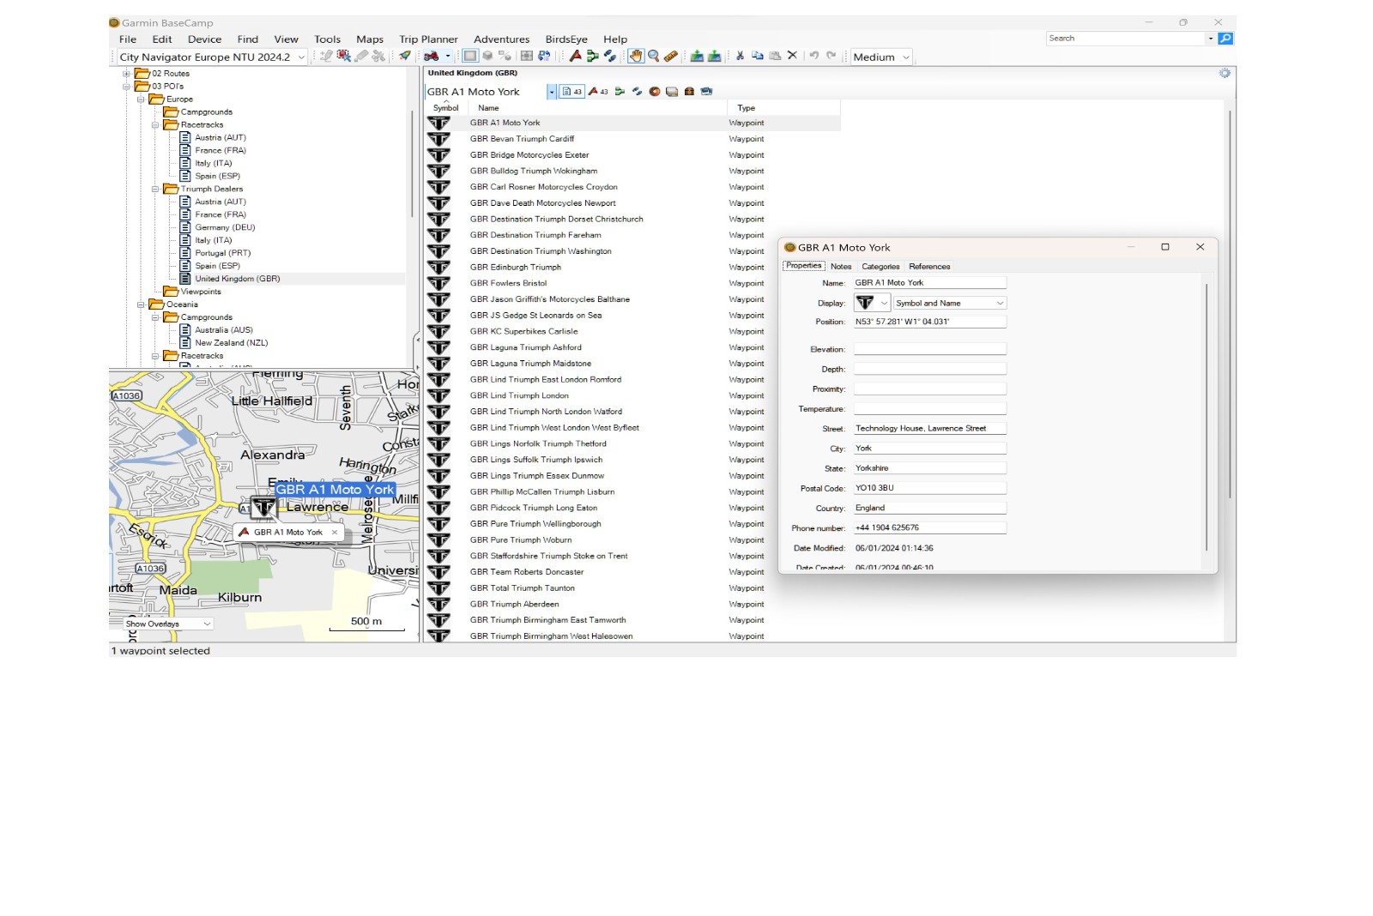Click the Triumph marker on the map
Screen dimensions: 1373x916
tap(263, 507)
